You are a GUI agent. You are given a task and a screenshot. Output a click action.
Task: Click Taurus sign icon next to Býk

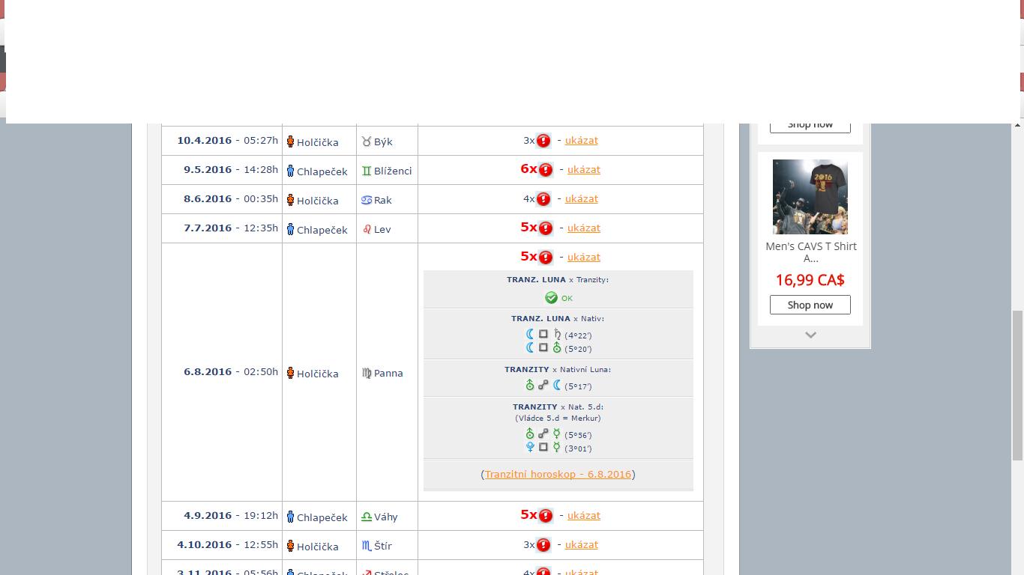(x=367, y=142)
